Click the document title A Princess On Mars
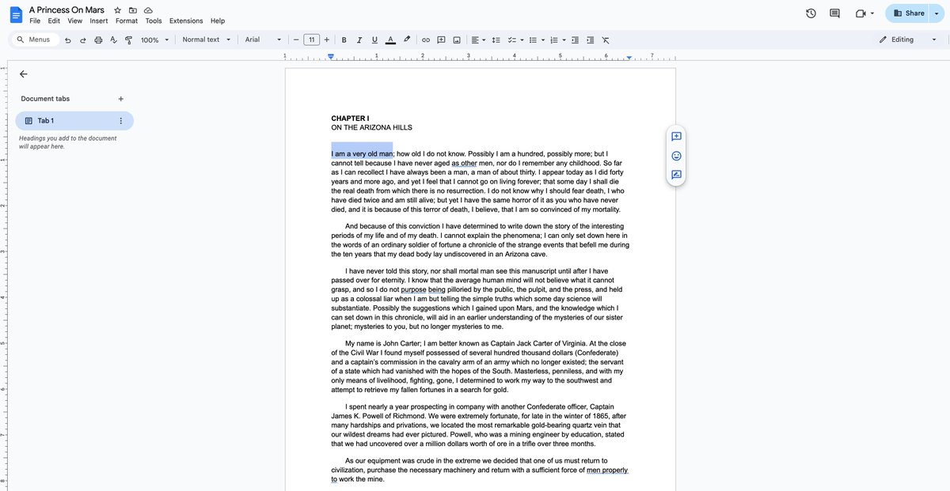Image resolution: width=950 pixels, height=491 pixels. (x=68, y=9)
